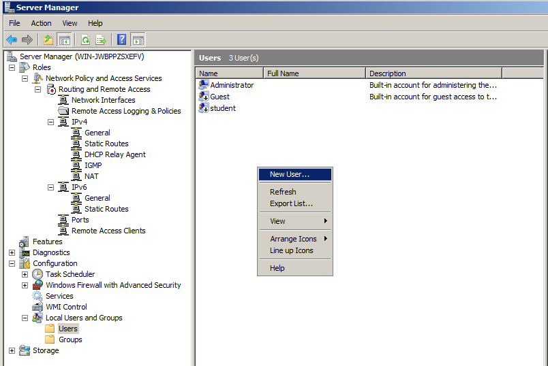The image size is (548, 366).
Task: Click the Diagnostics icon in tree
Action: [x=25, y=252]
